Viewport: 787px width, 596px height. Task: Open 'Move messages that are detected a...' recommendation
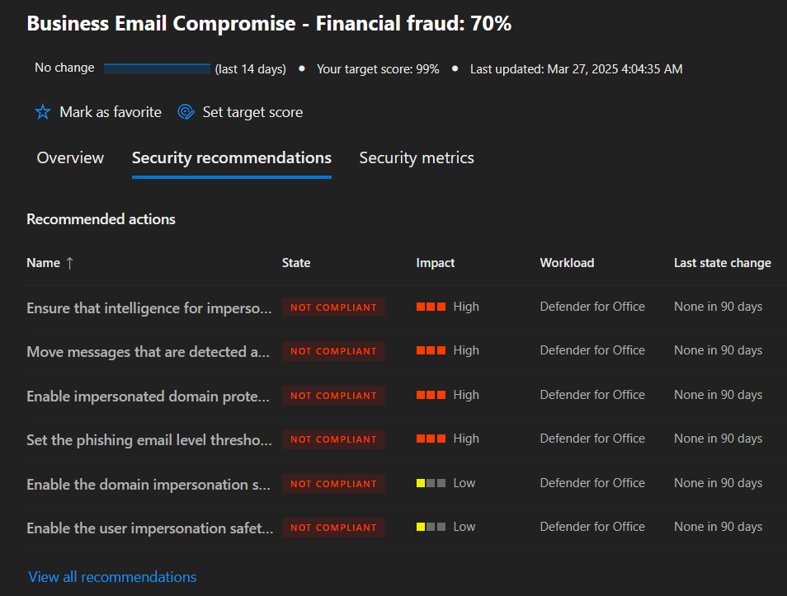pos(148,352)
